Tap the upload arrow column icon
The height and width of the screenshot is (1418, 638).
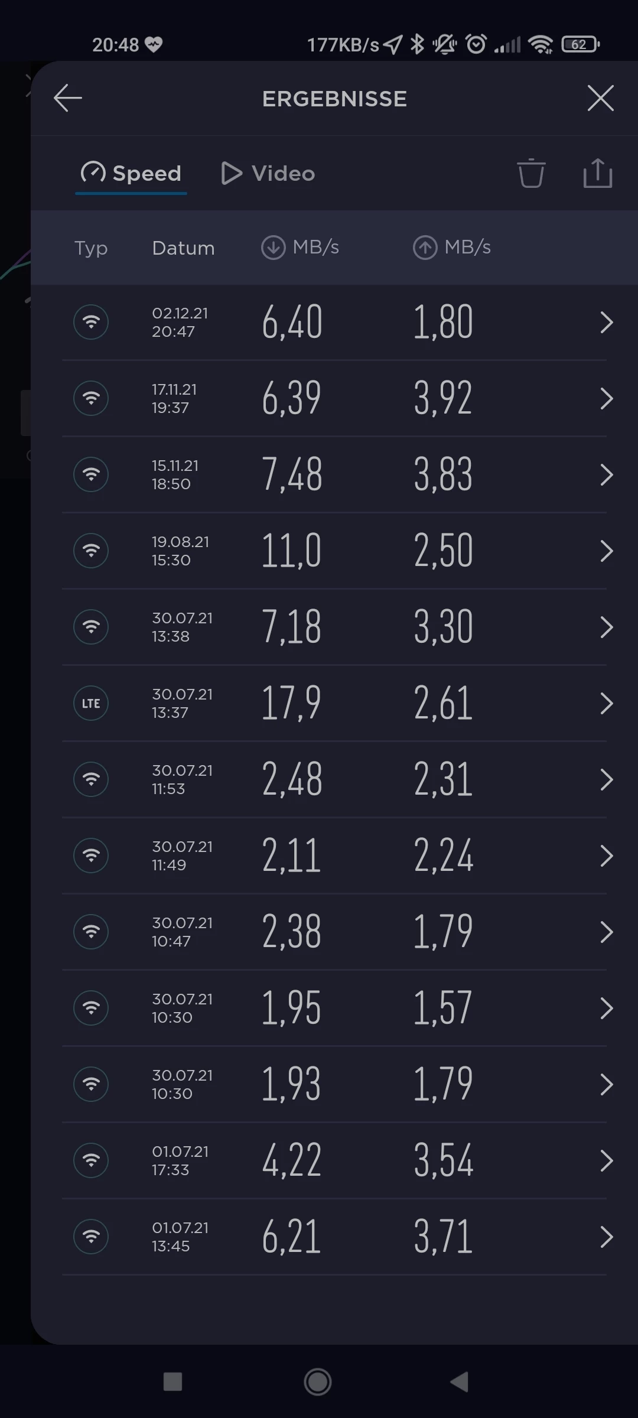coord(425,248)
